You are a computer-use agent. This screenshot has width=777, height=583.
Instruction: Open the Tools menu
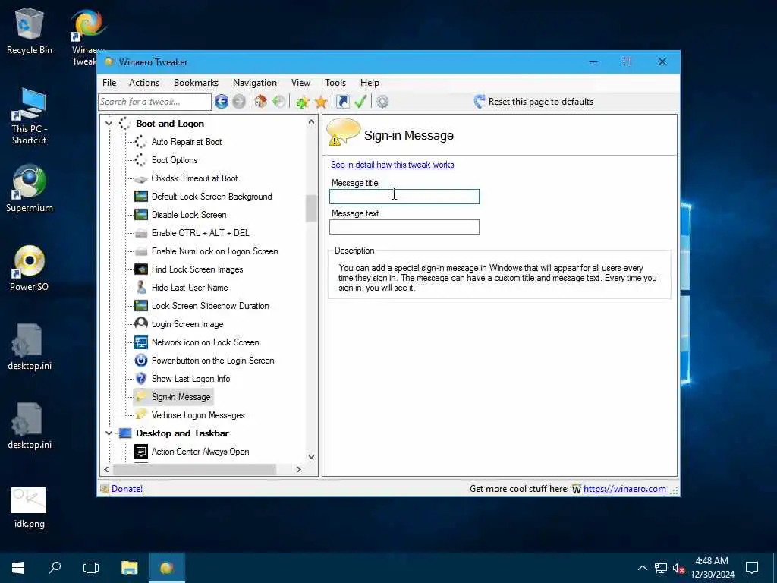click(x=335, y=83)
